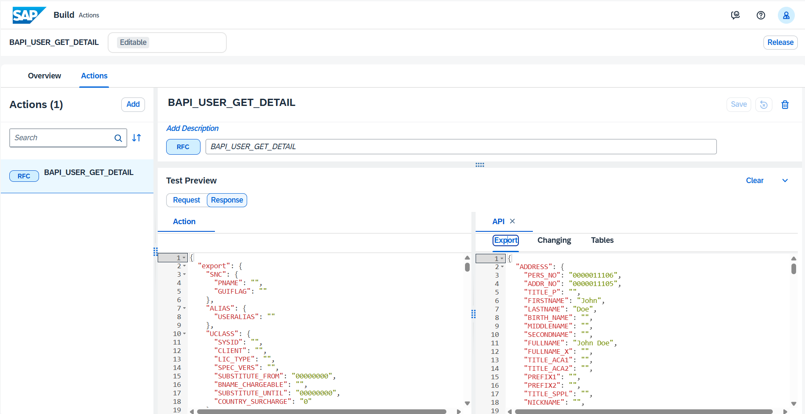Click the help question mark icon
Image resolution: width=805 pixels, height=414 pixels.
point(760,15)
